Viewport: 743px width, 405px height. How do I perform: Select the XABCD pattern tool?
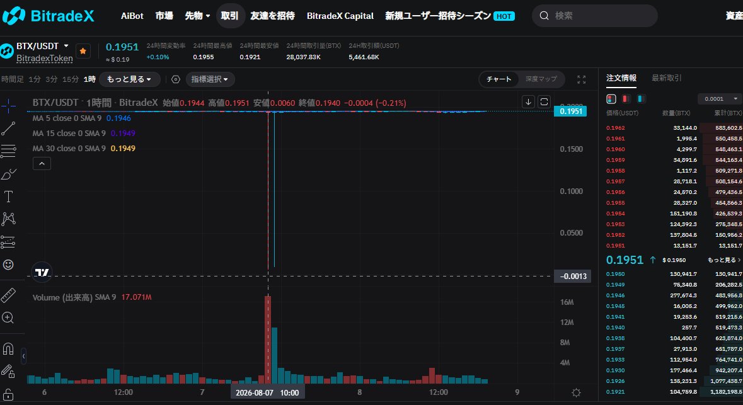coord(8,219)
